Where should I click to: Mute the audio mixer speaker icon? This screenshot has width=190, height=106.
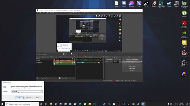(99, 63)
